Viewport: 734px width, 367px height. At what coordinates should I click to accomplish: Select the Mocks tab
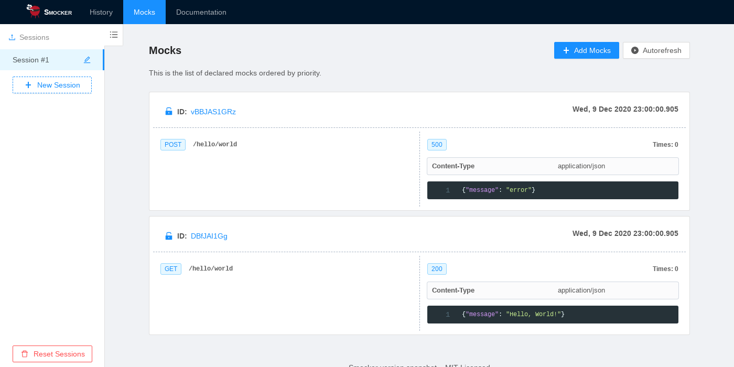coord(144,12)
